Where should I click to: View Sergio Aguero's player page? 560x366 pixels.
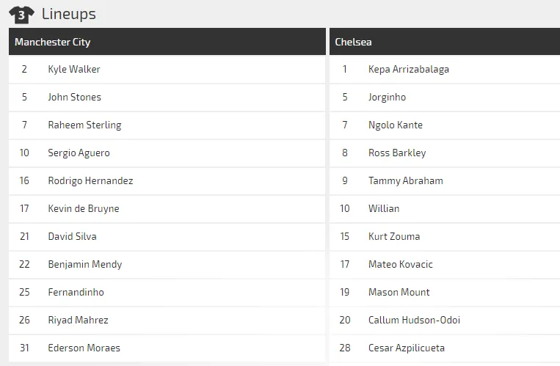[x=79, y=153]
